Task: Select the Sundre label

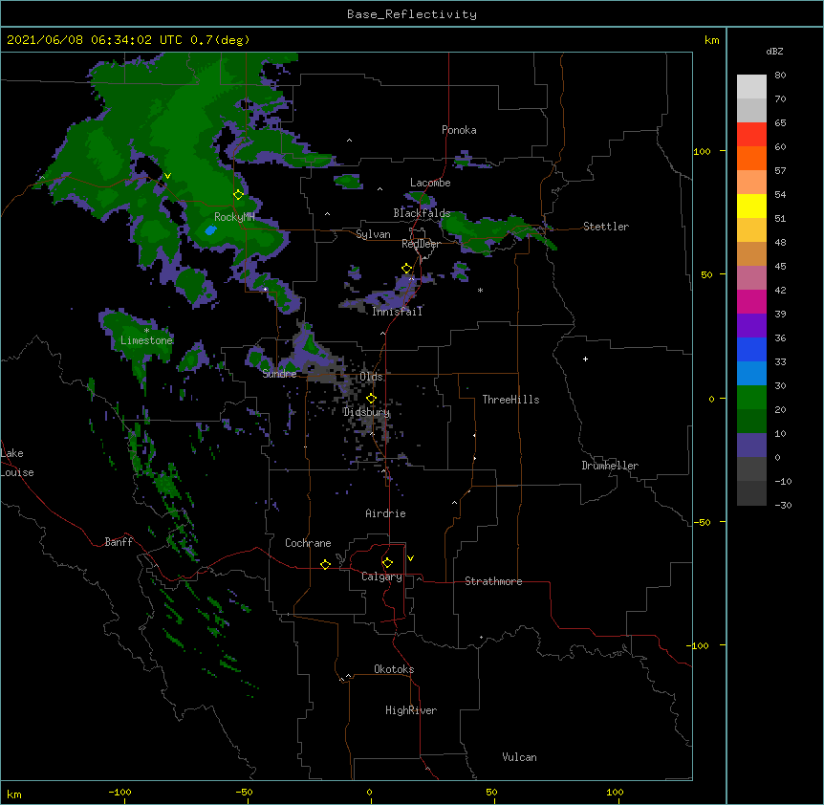Action: [x=279, y=374]
